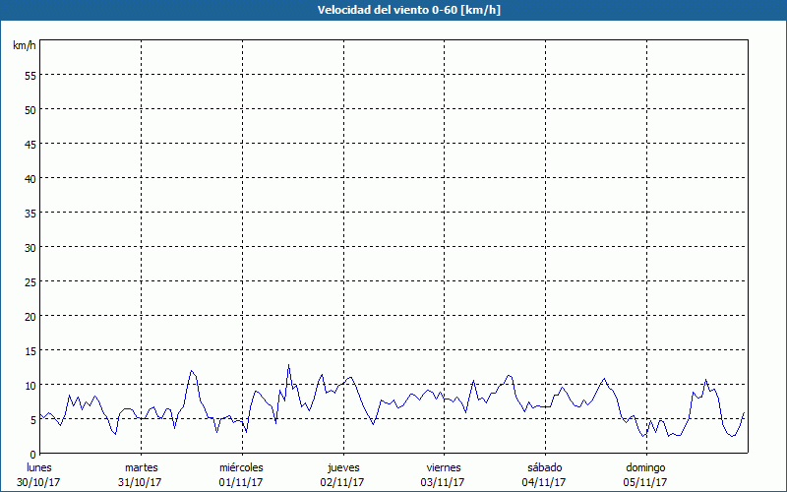Choose the "jueves 02/11/17" date label
The height and width of the screenshot is (492, 787).
tap(342, 474)
